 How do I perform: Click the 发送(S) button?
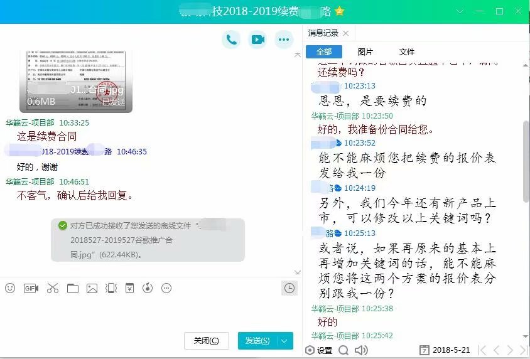coord(257,341)
